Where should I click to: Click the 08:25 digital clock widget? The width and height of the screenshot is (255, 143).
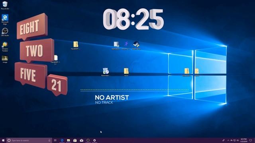coord(133,19)
